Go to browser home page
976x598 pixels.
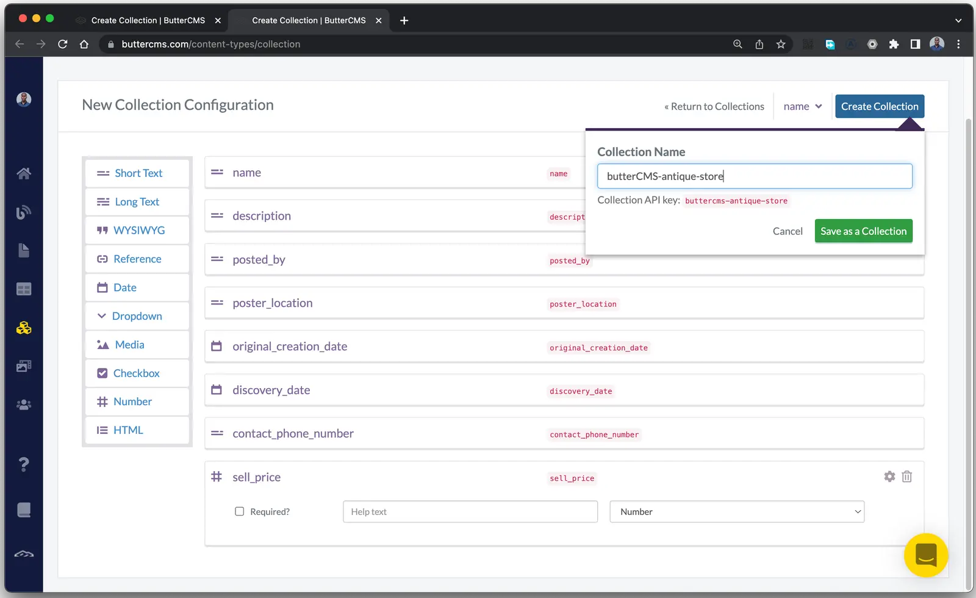pyautogui.click(x=84, y=44)
